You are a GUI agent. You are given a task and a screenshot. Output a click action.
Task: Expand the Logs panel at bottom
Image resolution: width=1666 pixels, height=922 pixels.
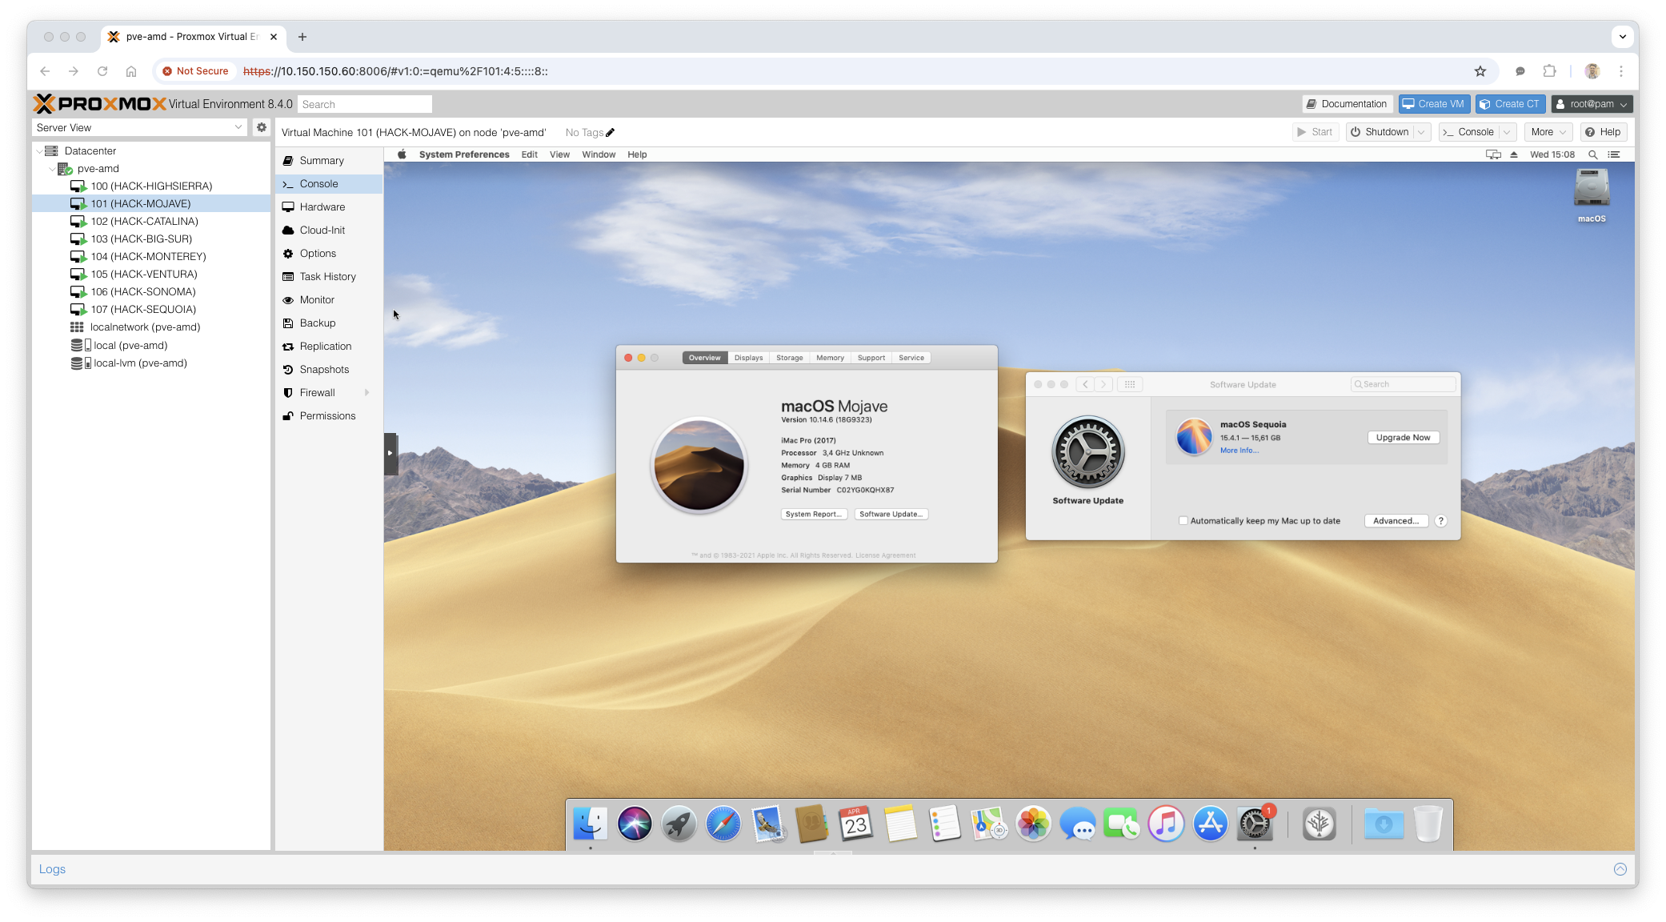[x=1620, y=869]
